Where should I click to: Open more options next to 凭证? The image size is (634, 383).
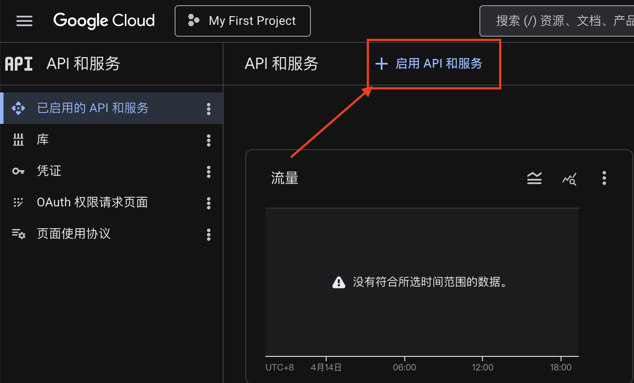tap(209, 171)
